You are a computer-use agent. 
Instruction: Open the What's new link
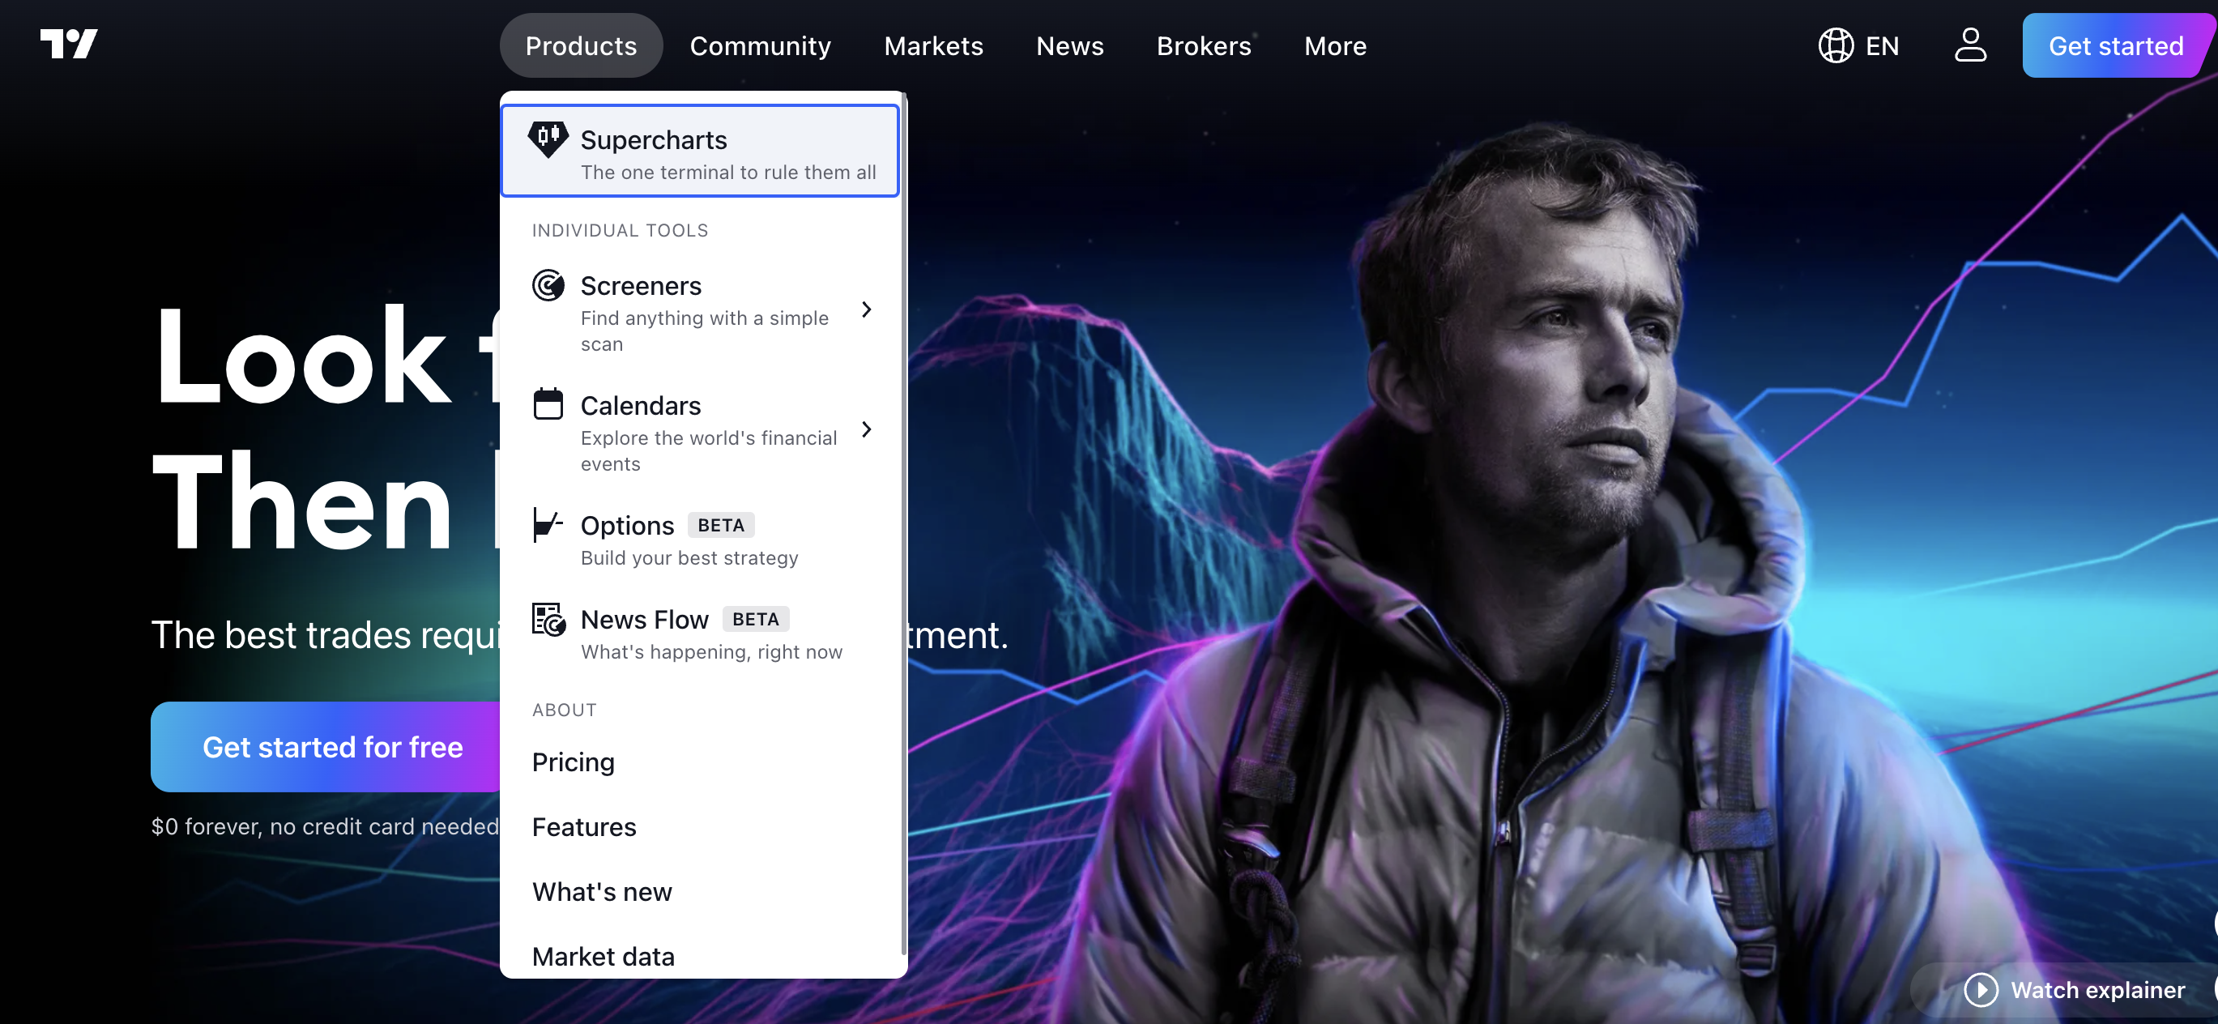pos(602,891)
